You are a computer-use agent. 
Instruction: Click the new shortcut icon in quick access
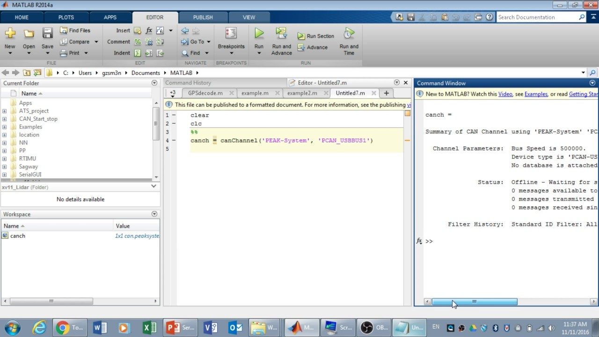pyautogui.click(x=399, y=17)
